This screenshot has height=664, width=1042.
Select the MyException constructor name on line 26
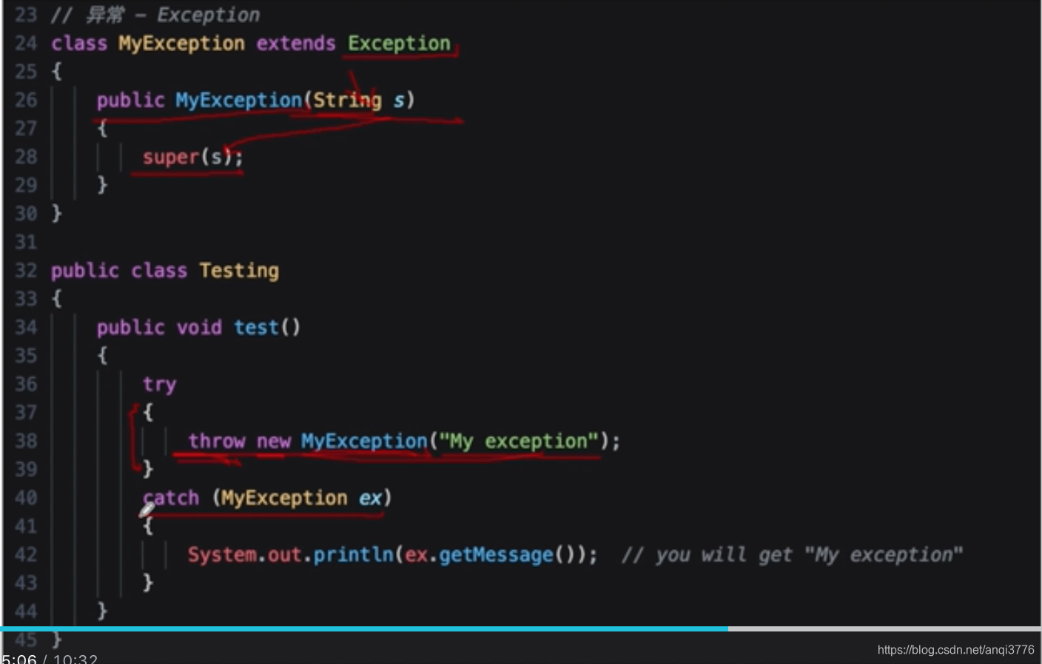tap(238, 101)
